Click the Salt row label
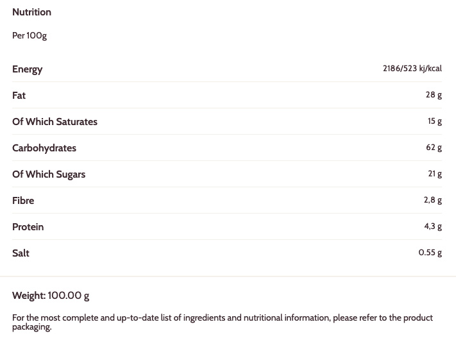The width and height of the screenshot is (456, 338). pos(21,253)
